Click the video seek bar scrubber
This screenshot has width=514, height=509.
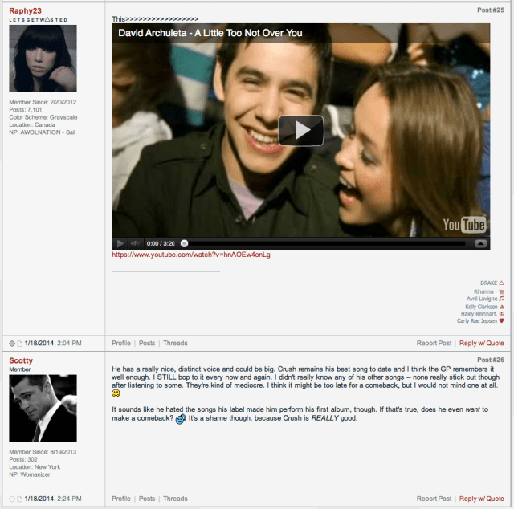(184, 243)
